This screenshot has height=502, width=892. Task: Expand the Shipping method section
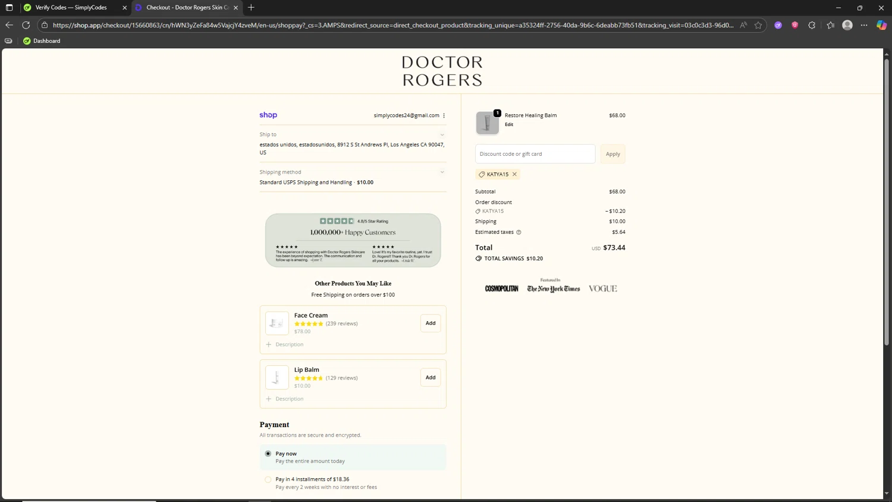coord(442,172)
